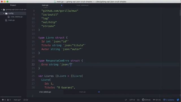Open Git (0) panel from status bar

(x=157, y=100)
